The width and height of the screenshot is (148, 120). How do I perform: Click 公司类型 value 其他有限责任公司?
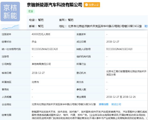(41, 64)
